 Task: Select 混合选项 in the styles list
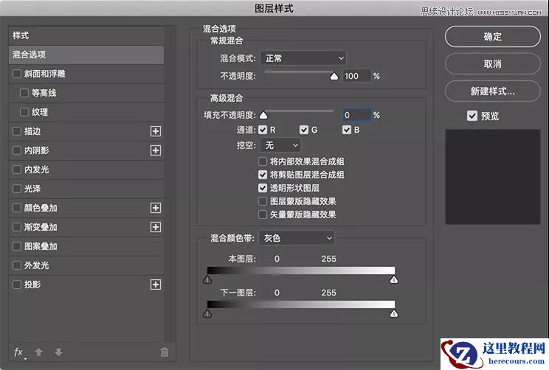coord(86,55)
